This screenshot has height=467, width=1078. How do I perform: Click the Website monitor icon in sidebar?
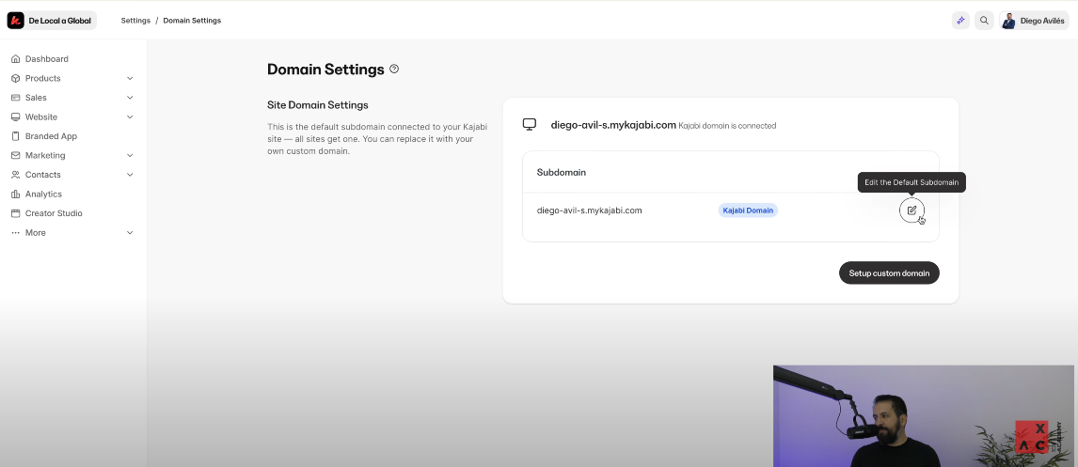click(16, 117)
